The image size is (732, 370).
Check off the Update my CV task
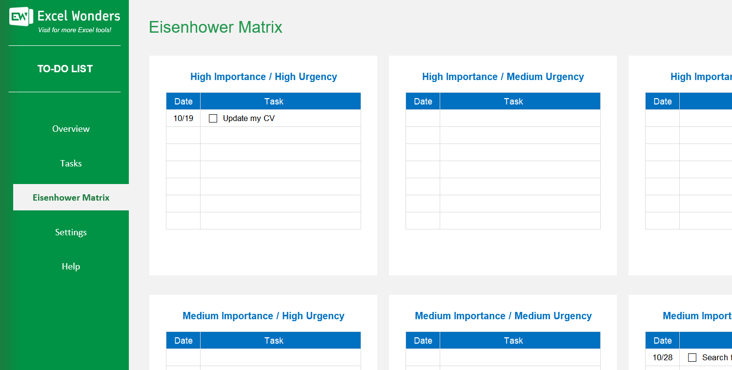pos(213,118)
